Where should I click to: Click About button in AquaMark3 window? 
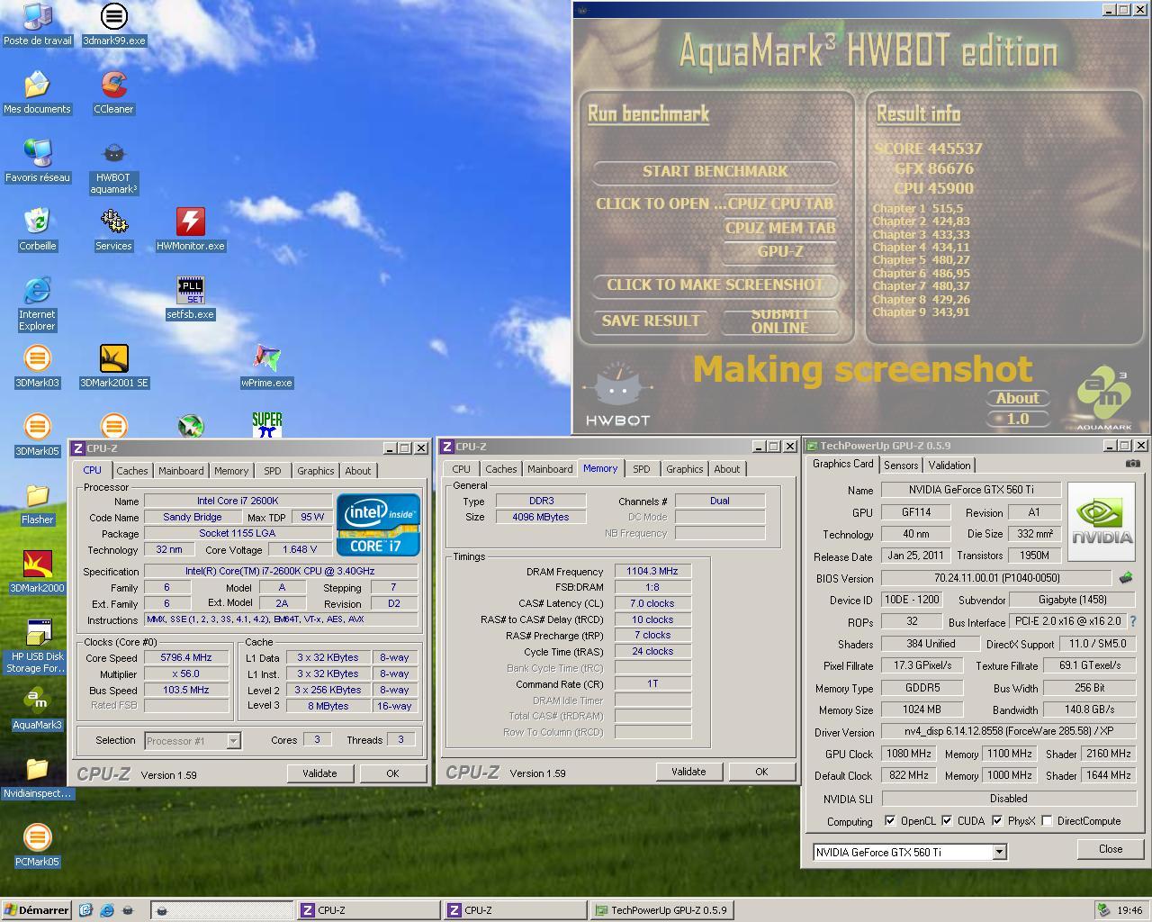1018,398
